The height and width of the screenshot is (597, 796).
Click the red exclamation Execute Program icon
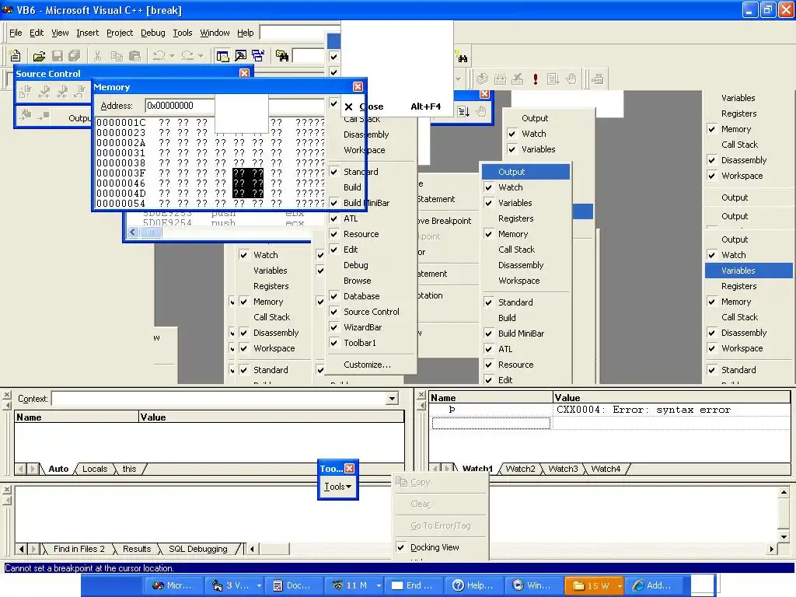point(535,79)
